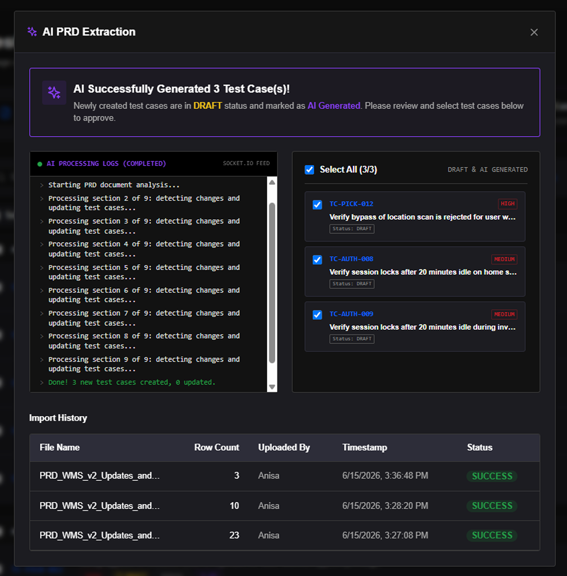The width and height of the screenshot is (567, 576).
Task: Uncheck the TC-AUTH-008 test case checkbox
Action: pyautogui.click(x=317, y=260)
